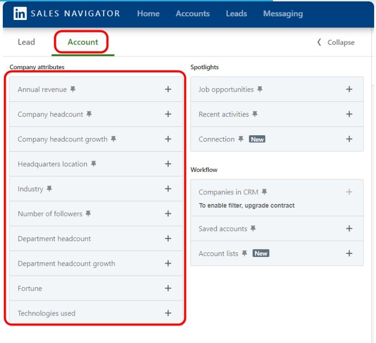This screenshot has height=343, width=376.
Task: Pin the Annual revenue filter
Action: [x=73, y=89]
